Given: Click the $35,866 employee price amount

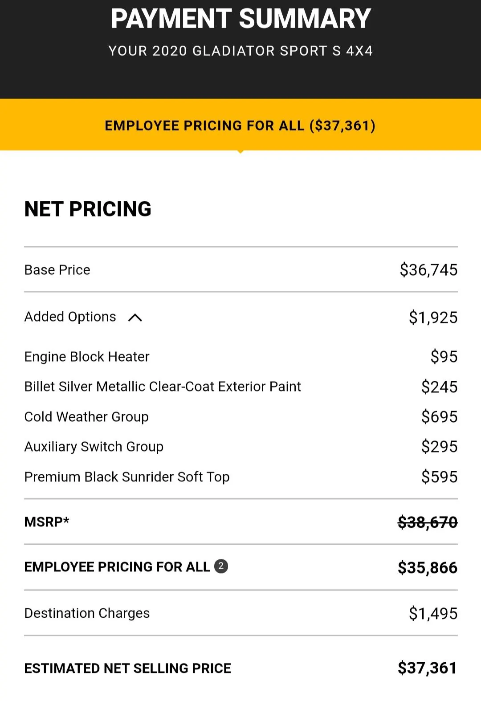Looking at the screenshot, I should [x=428, y=567].
